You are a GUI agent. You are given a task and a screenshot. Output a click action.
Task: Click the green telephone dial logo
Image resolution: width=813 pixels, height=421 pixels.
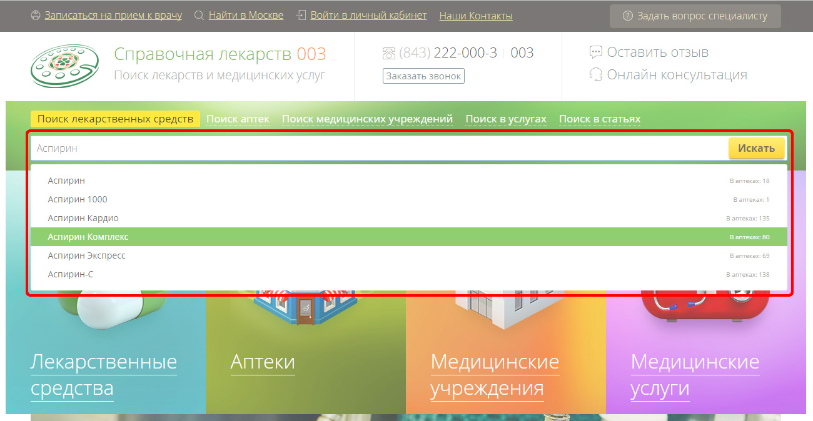tap(65, 66)
